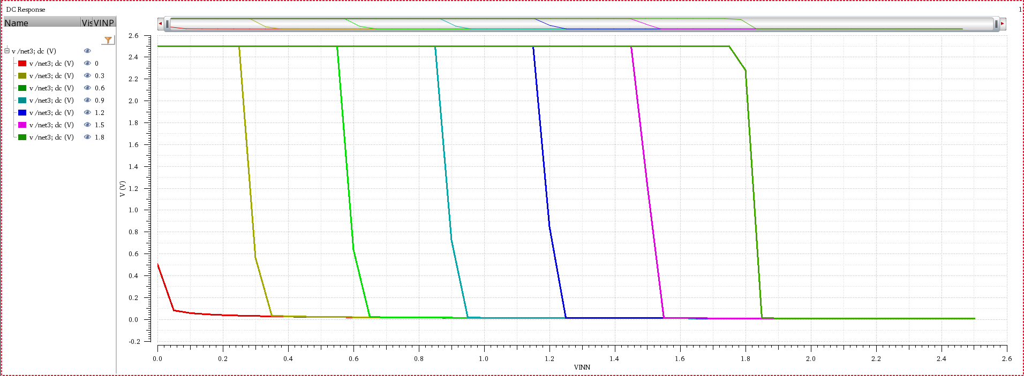Image resolution: width=1024 pixels, height=376 pixels.
Task: Click the right grip handle of the overview slider
Action: 996,24
